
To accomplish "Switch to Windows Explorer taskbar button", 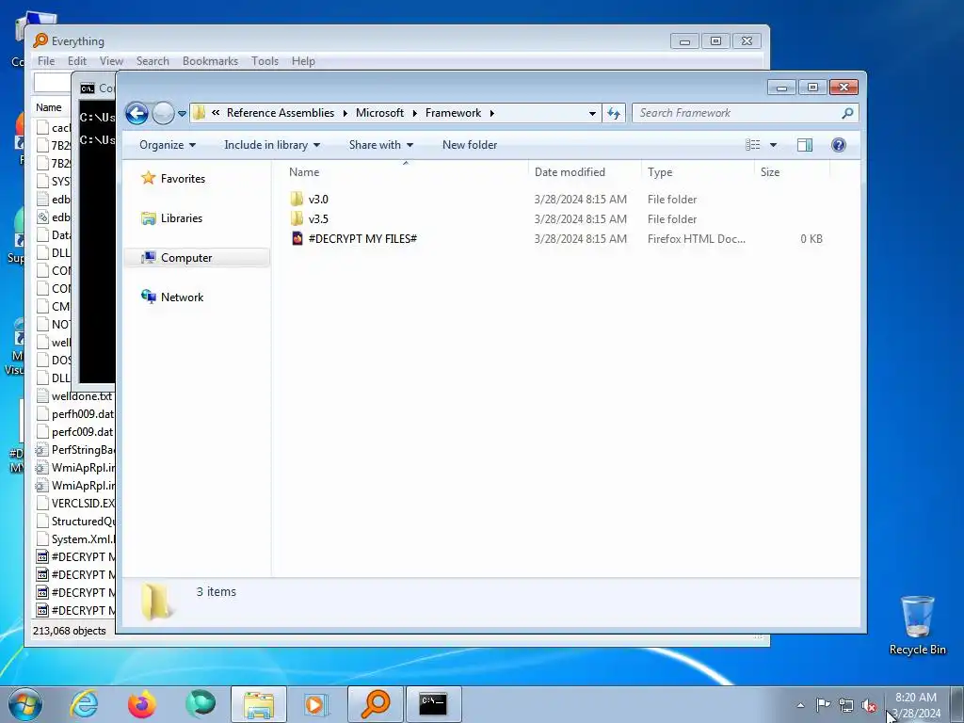I will coord(259,704).
